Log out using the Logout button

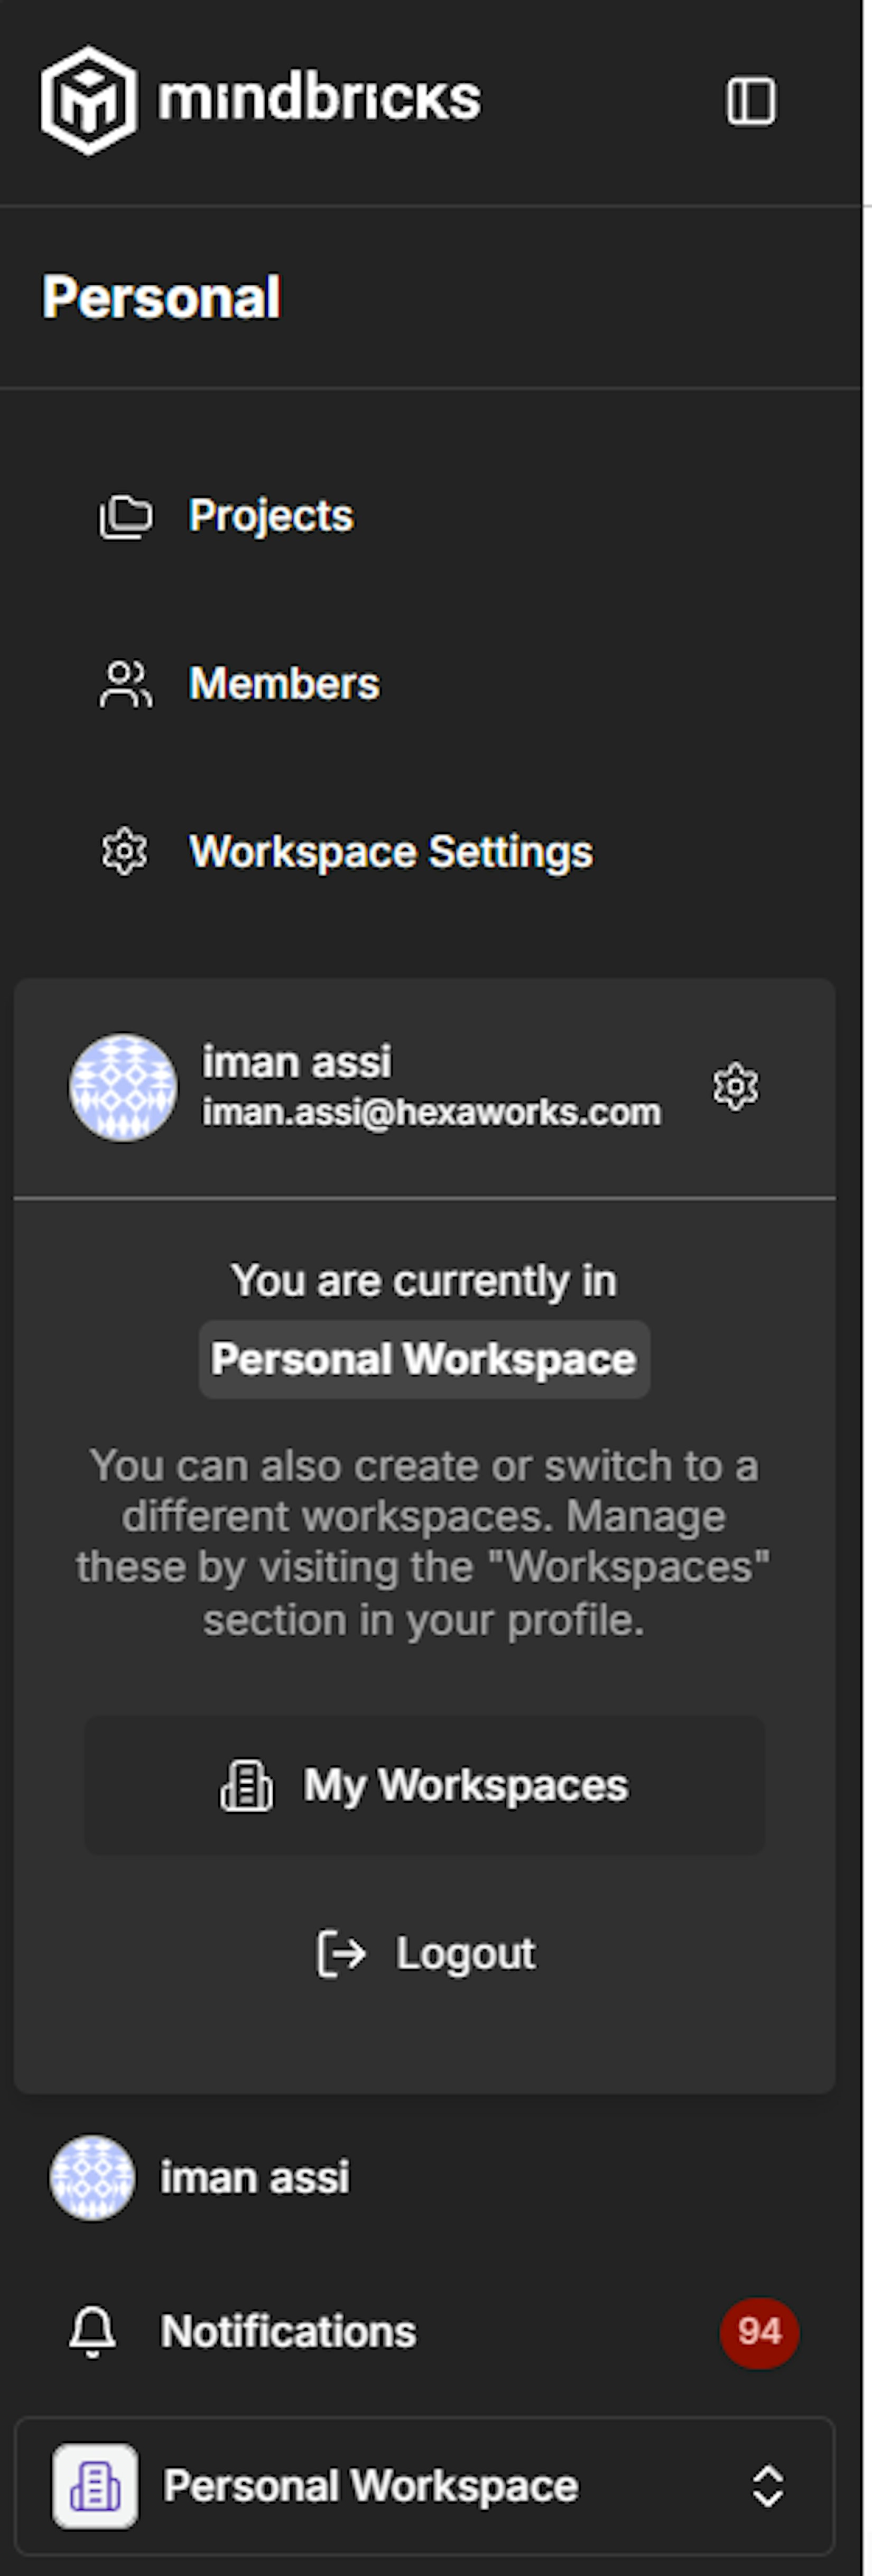pos(424,1953)
